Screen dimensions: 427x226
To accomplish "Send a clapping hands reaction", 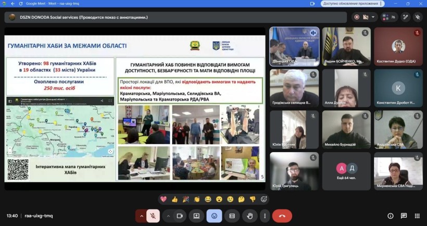I will pos(197,199).
